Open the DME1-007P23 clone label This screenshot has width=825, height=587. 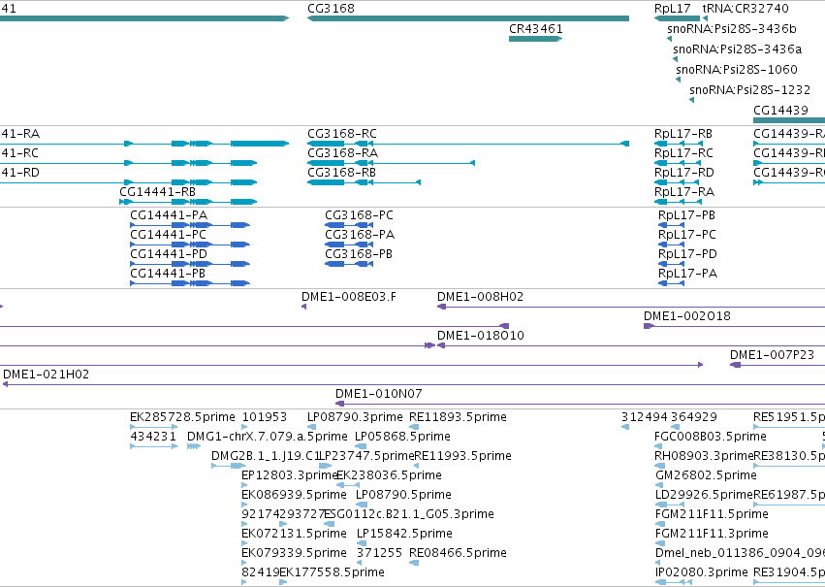(772, 355)
